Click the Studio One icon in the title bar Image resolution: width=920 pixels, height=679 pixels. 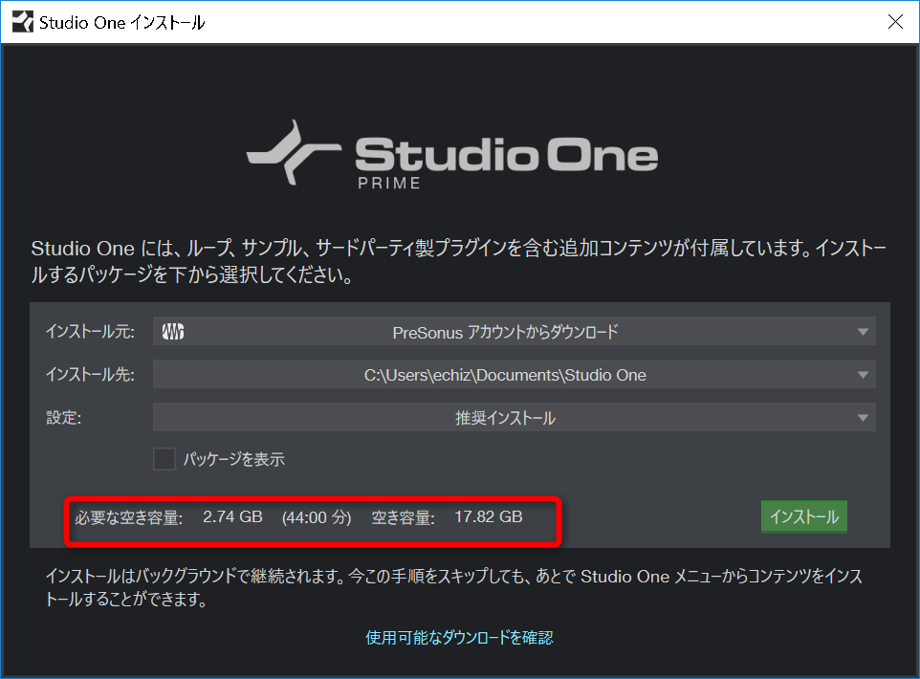(21, 21)
